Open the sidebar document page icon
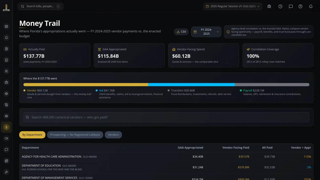Image resolution: width=320 pixels, height=180 pixels. coord(6,49)
